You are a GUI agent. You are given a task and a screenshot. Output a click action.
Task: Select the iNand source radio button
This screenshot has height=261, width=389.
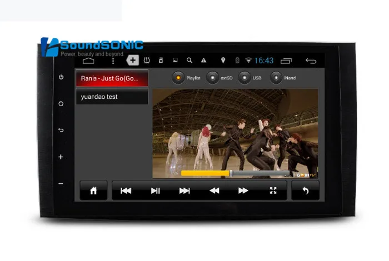(276, 78)
